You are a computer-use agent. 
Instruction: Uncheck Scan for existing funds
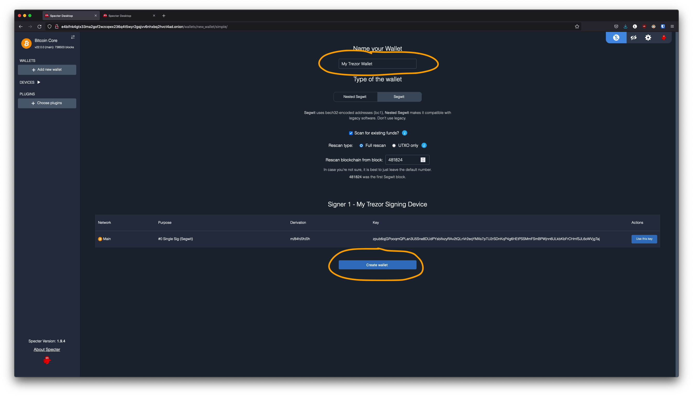tap(351, 133)
